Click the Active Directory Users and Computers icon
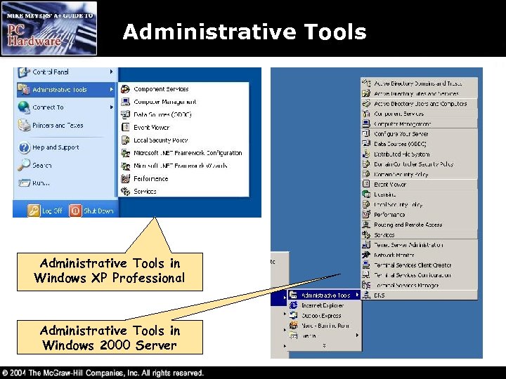The image size is (506, 379). [x=366, y=103]
